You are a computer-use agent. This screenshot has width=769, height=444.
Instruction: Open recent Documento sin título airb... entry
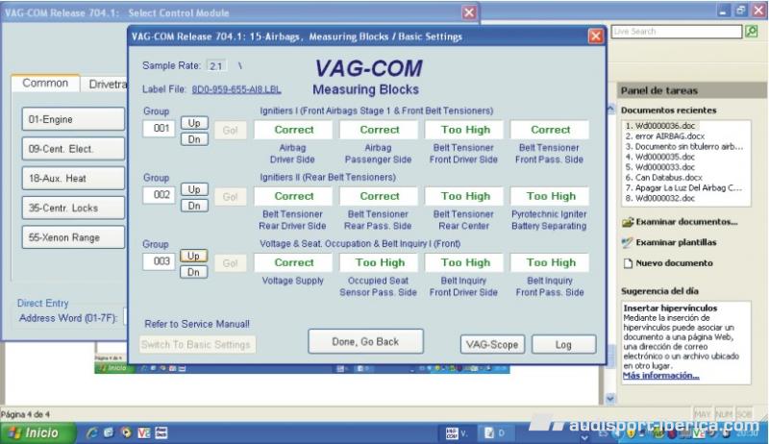click(684, 146)
